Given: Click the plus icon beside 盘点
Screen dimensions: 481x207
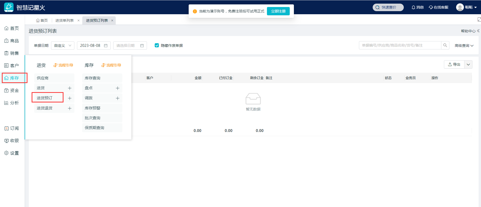Looking at the screenshot, I should coord(117,88).
